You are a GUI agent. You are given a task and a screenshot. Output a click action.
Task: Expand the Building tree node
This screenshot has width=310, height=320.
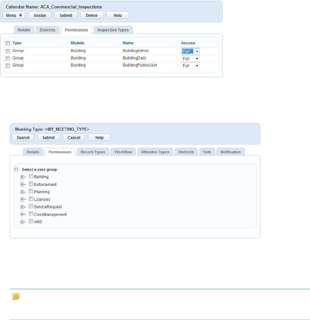click(x=22, y=177)
